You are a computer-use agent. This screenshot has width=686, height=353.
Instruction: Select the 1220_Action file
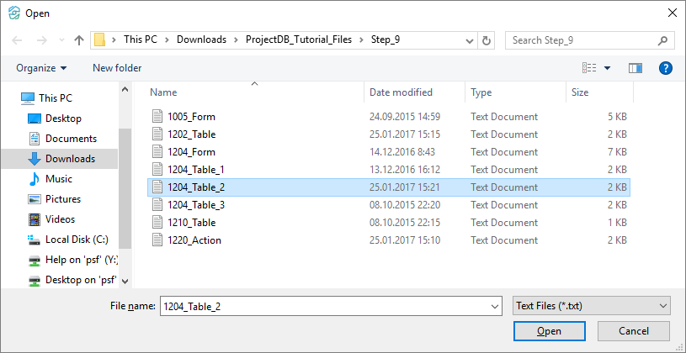tap(194, 240)
